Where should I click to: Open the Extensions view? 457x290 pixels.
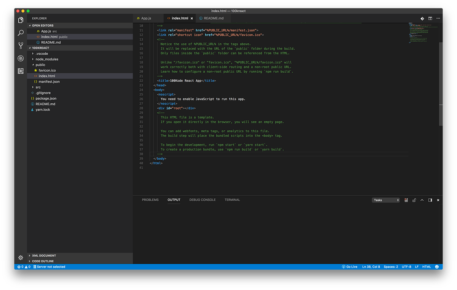click(x=21, y=71)
